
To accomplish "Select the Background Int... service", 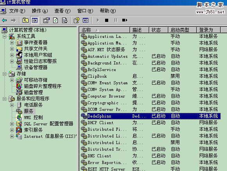I will 150,63.
